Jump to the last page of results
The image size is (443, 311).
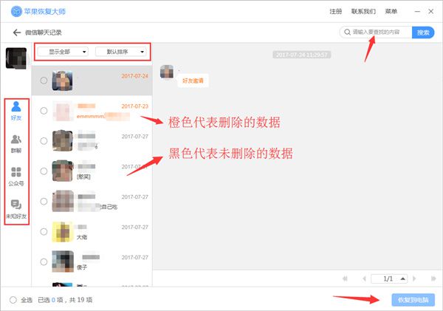click(433, 278)
